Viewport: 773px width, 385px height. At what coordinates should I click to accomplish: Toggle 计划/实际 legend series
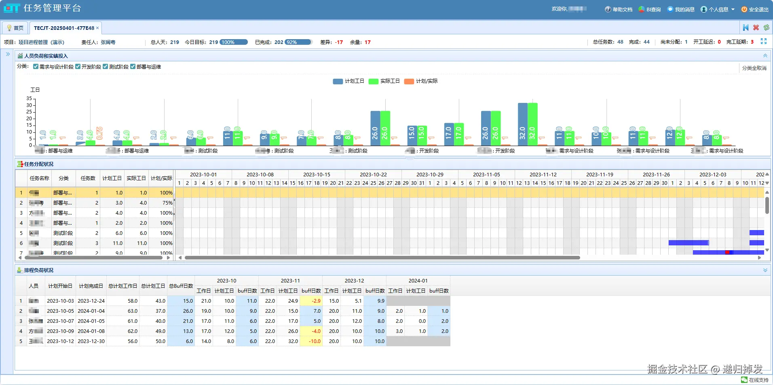421,81
